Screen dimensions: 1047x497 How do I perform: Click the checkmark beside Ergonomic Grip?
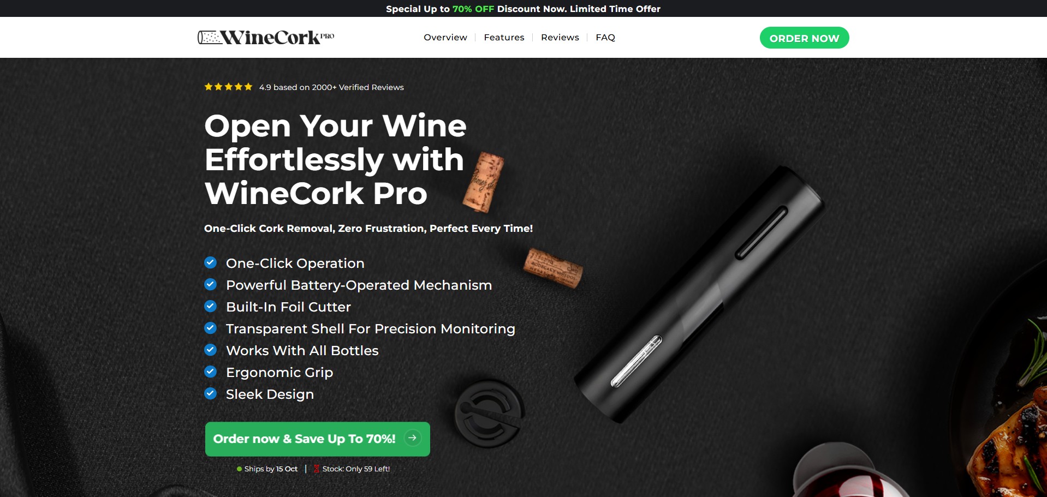click(211, 372)
